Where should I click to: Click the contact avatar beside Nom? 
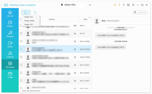click(97, 21)
